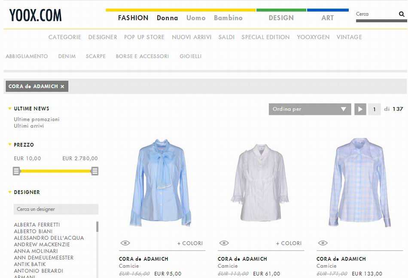408x278 pixels.
Task: Switch to the Bambino tab
Action: [228, 18]
